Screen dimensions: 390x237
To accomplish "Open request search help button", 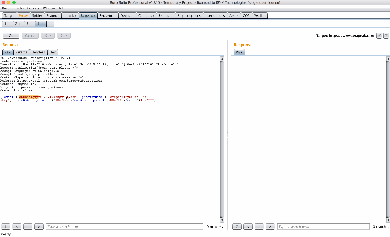I will (x=6, y=226).
